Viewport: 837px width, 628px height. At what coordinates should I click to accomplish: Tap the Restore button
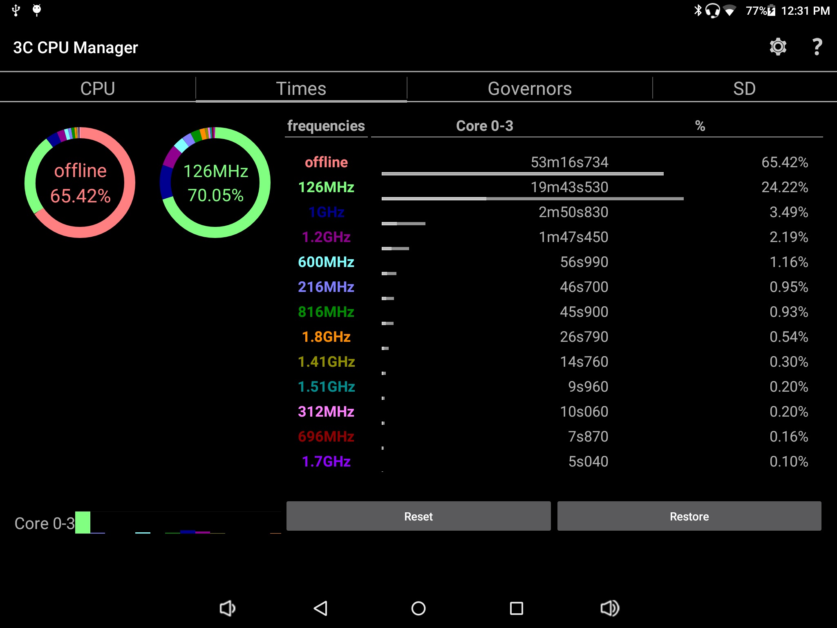689,516
